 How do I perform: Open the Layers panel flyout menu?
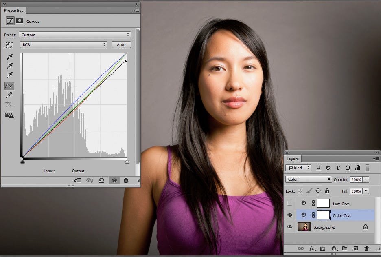tap(376, 159)
